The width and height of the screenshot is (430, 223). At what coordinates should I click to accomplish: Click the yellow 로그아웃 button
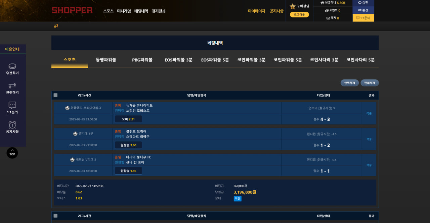[x=299, y=14]
